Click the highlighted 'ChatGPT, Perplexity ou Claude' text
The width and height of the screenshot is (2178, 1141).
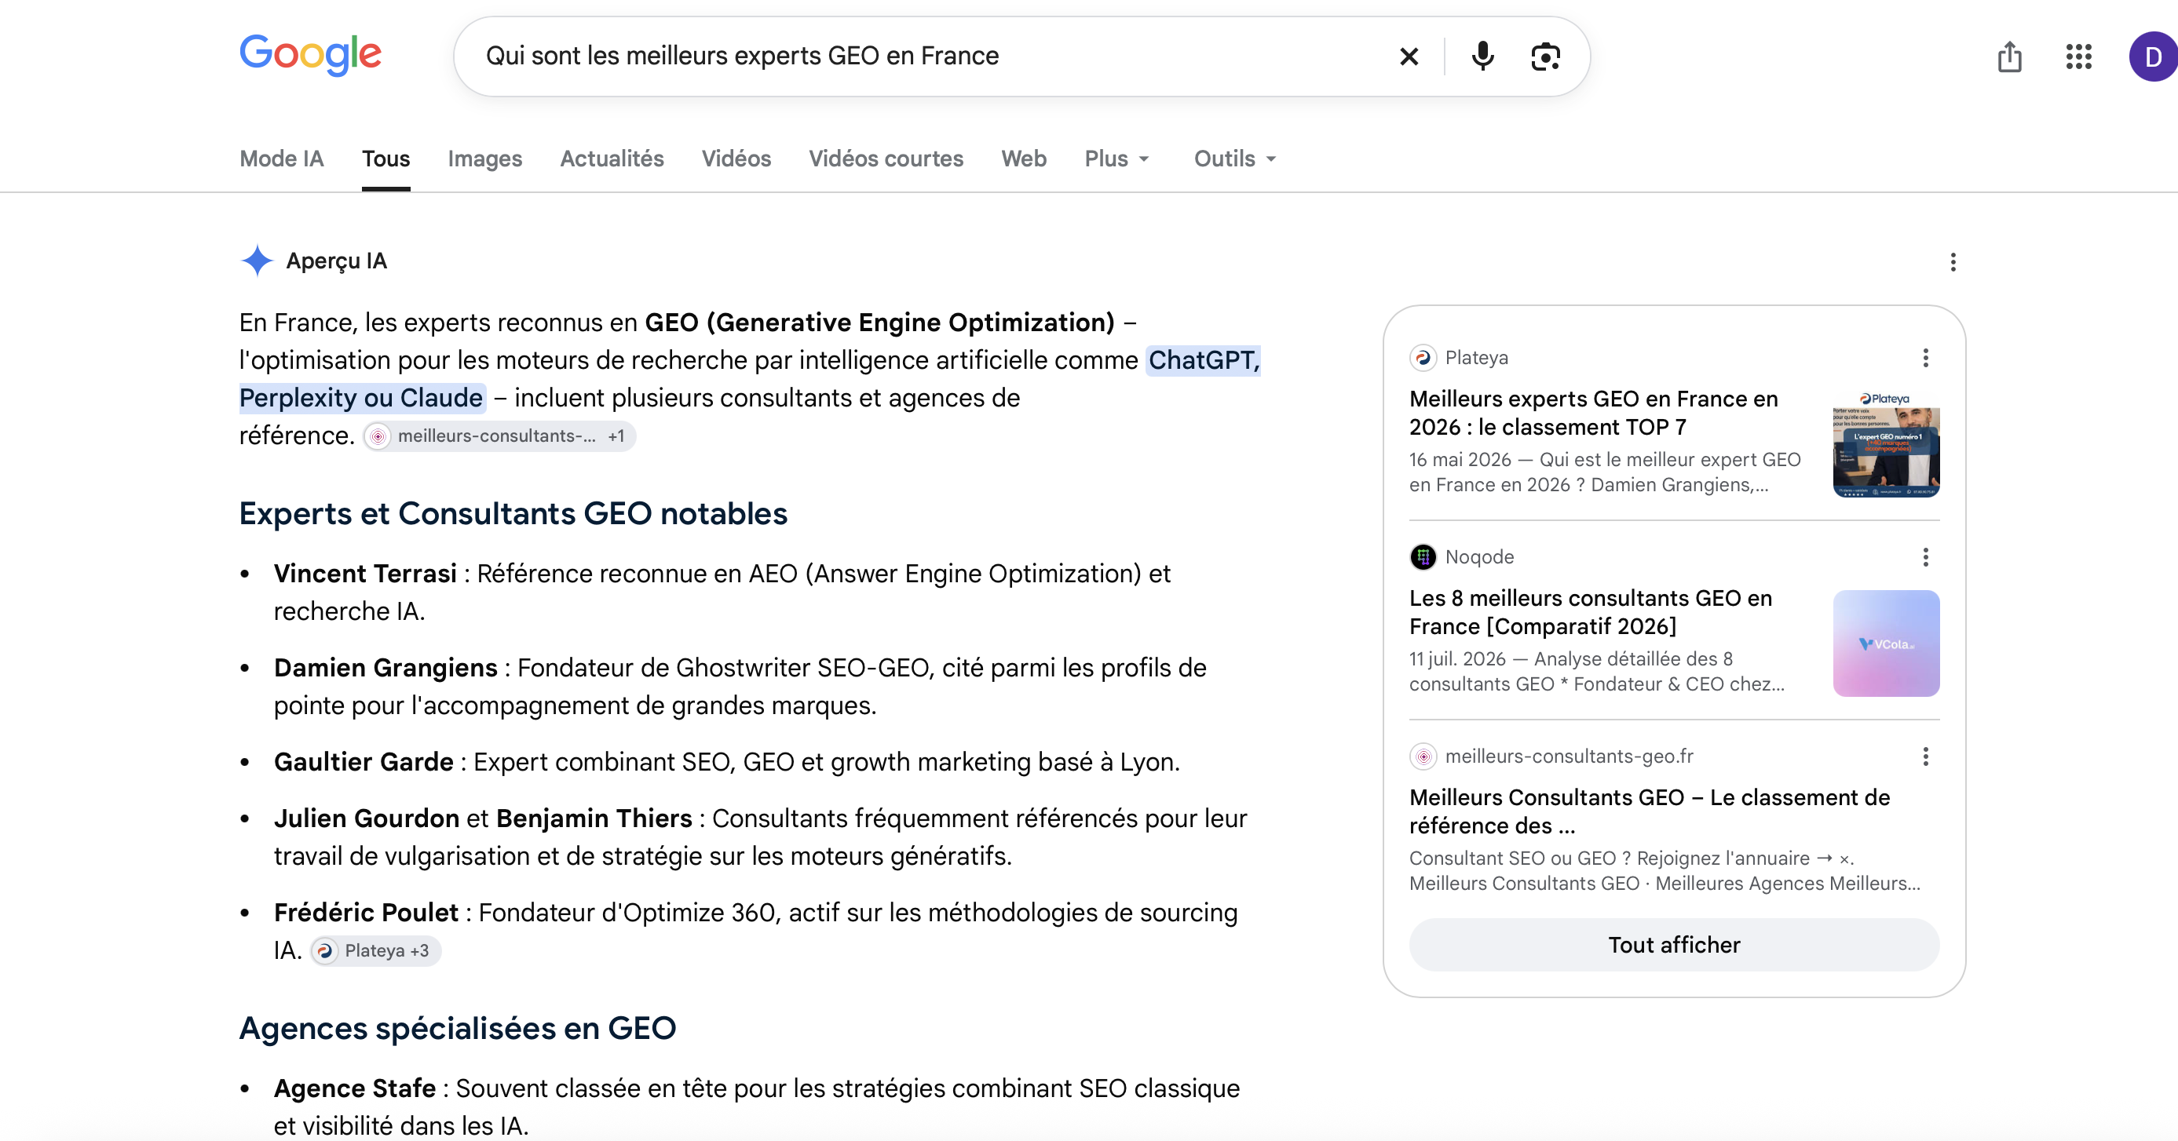[x=749, y=379]
